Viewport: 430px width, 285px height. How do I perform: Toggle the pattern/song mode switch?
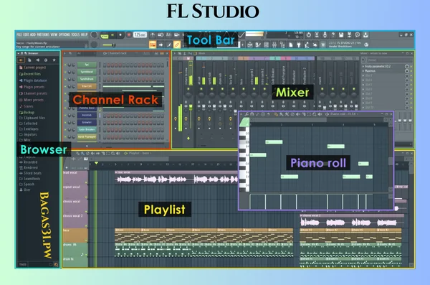pos(104,35)
